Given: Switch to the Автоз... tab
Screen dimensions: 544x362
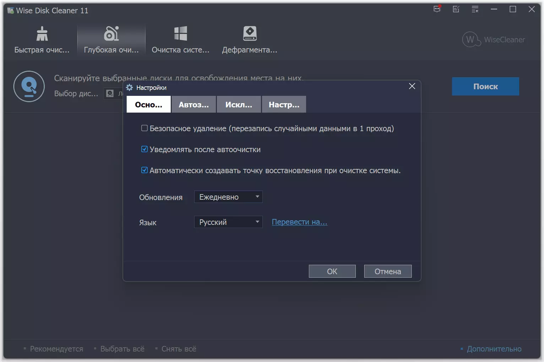Looking at the screenshot, I should click(194, 104).
